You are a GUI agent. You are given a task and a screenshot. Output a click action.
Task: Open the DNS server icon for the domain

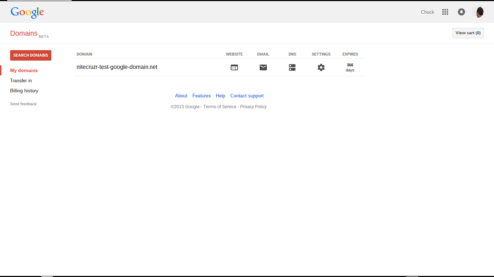pos(292,67)
